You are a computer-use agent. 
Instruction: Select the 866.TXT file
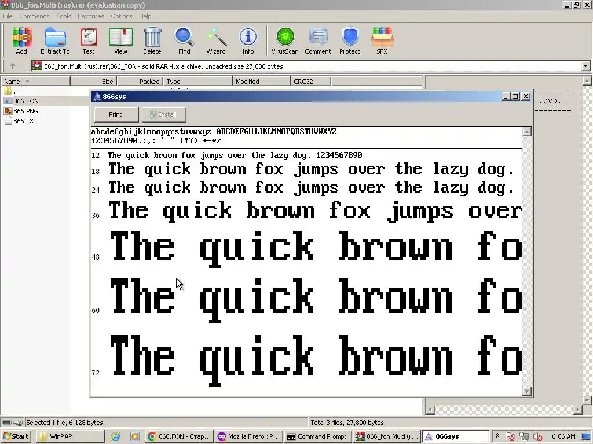pyautogui.click(x=20, y=121)
